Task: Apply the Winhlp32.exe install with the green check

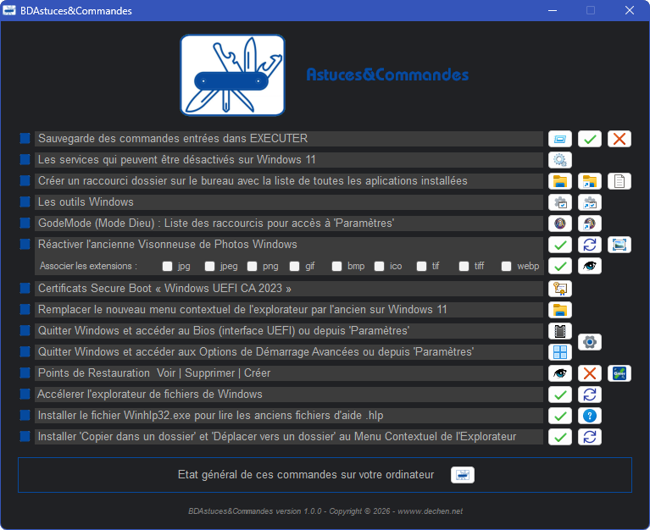Action: [x=559, y=416]
